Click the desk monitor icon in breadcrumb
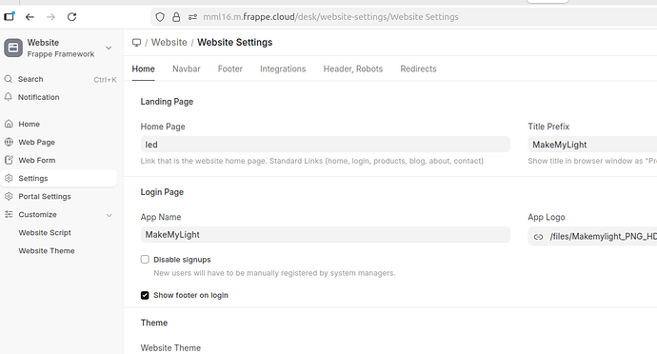The width and height of the screenshot is (657, 354). (x=136, y=42)
